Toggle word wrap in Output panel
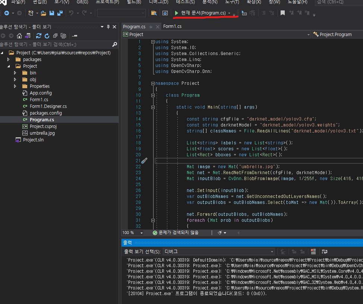Screen dimensions: 363x304 click(325, 252)
